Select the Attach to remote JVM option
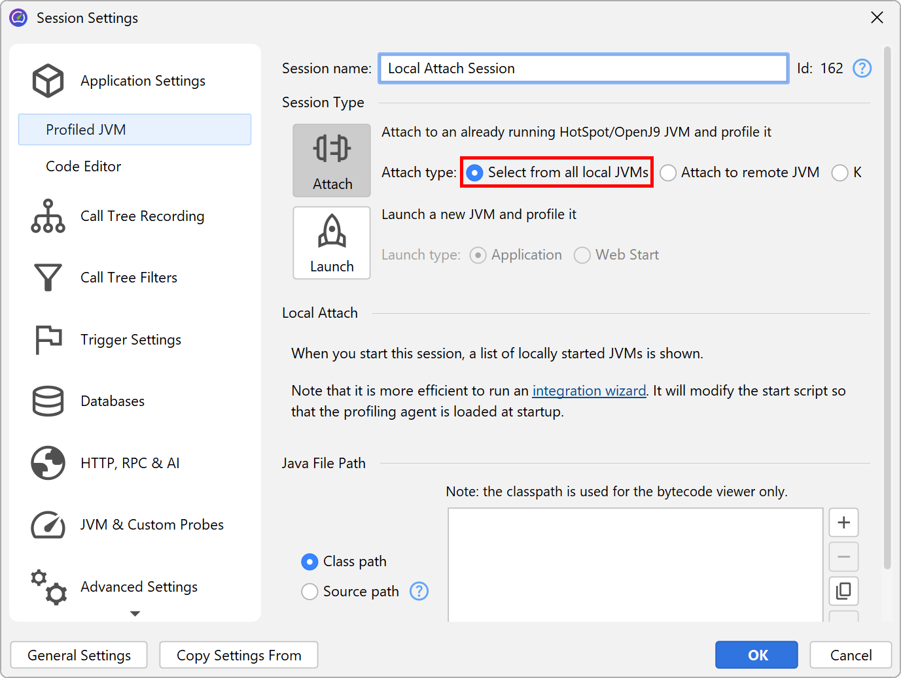This screenshot has width=901, height=678. [x=668, y=173]
